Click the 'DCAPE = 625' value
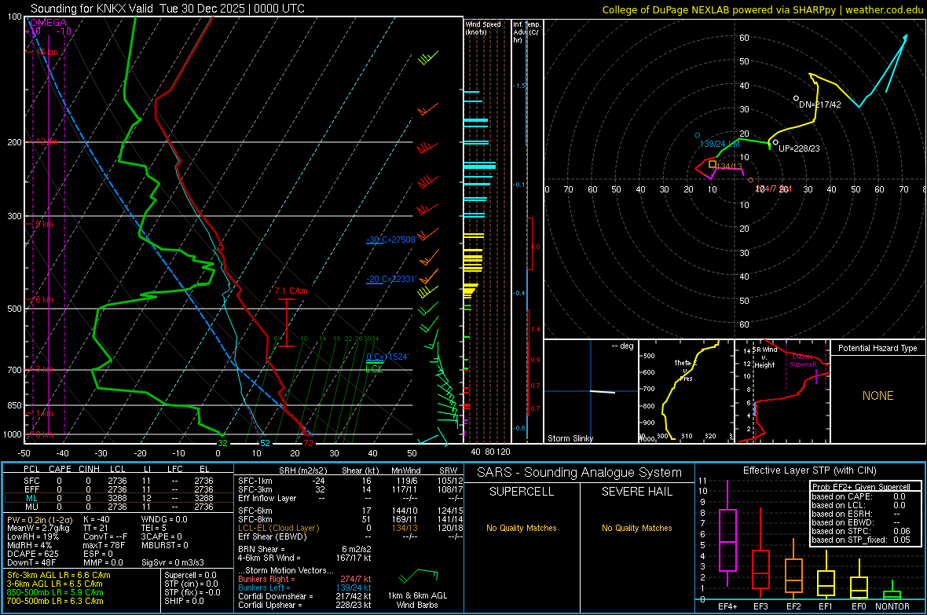Image resolution: width=927 pixels, height=615 pixels. point(32,554)
